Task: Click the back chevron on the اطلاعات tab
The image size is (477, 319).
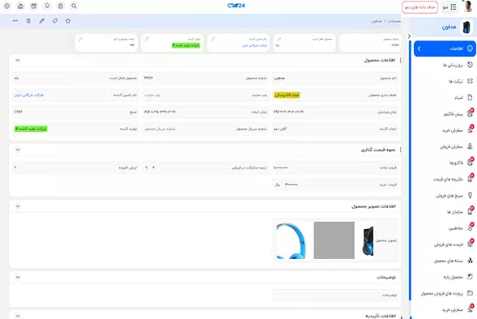Action: [420, 49]
